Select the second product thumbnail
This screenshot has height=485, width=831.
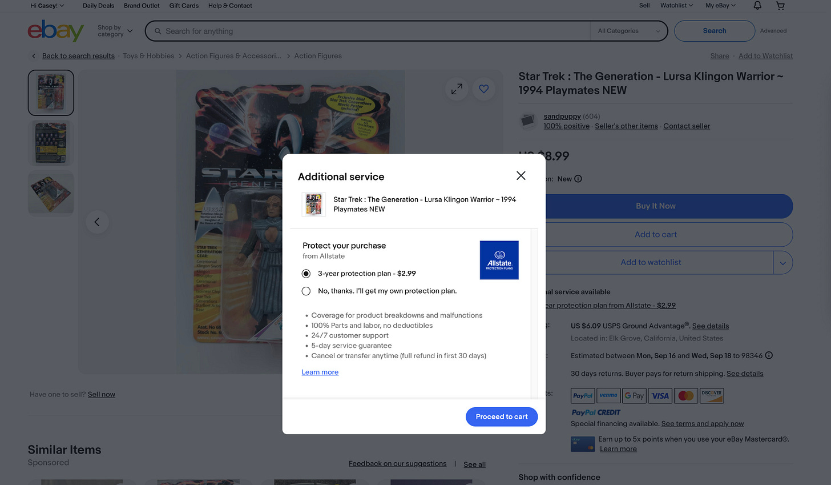coord(51,143)
